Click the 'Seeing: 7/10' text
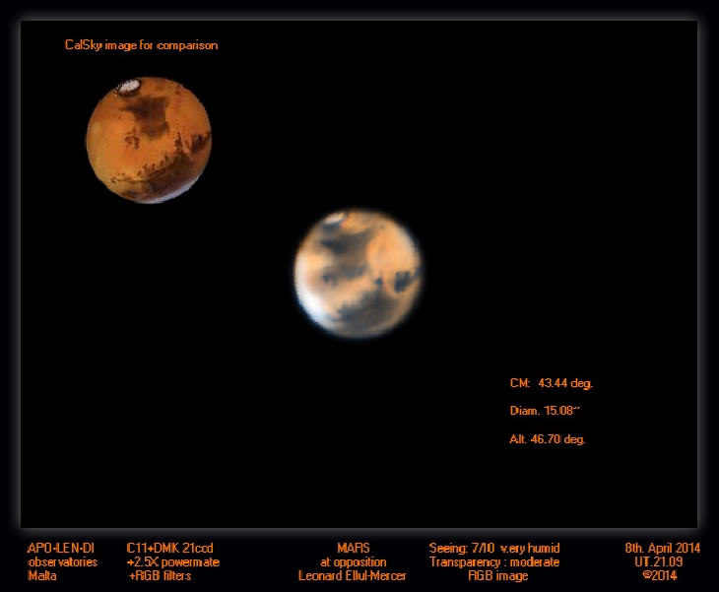The width and height of the screenshot is (719, 592). [461, 548]
